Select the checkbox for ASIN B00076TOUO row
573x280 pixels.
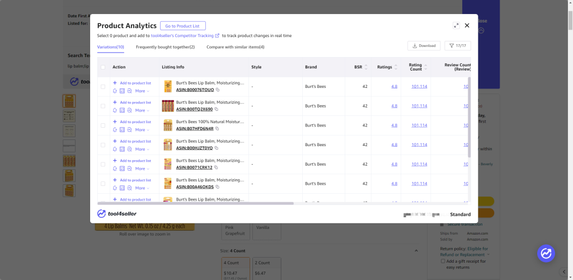pos(103,87)
